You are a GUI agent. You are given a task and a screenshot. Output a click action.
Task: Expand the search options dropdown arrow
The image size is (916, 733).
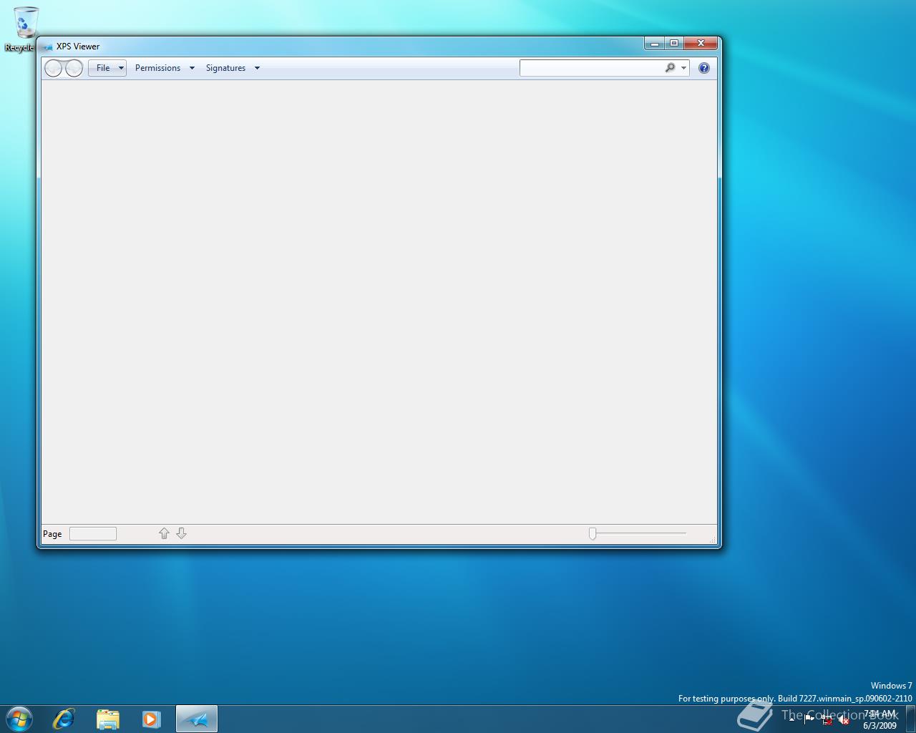[x=683, y=68]
